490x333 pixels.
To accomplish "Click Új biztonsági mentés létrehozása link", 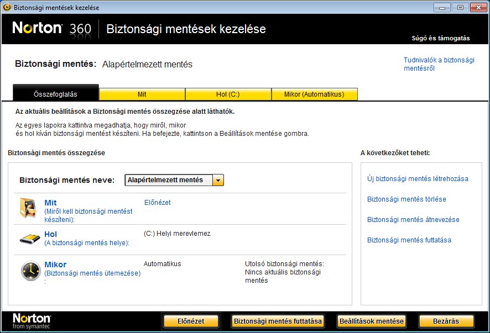I will coord(418,179).
